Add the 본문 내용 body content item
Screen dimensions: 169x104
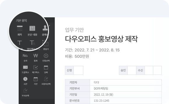[32, 31]
